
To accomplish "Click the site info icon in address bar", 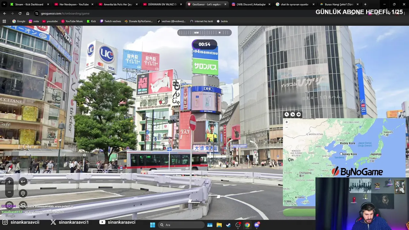I will click(x=37, y=13).
